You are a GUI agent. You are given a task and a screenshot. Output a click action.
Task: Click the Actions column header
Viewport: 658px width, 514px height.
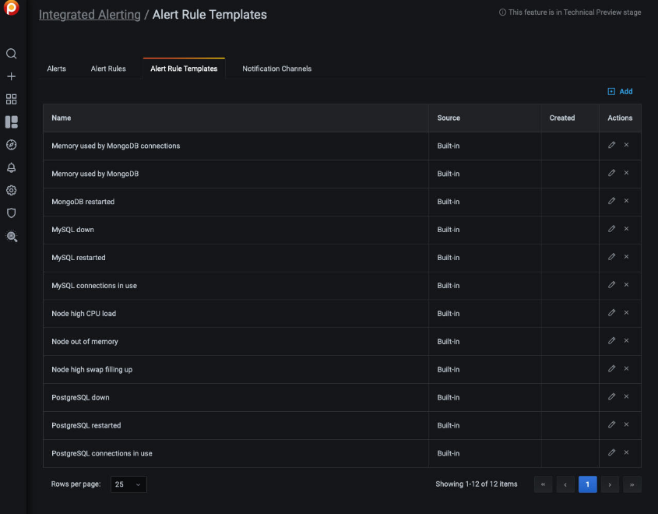click(x=620, y=118)
